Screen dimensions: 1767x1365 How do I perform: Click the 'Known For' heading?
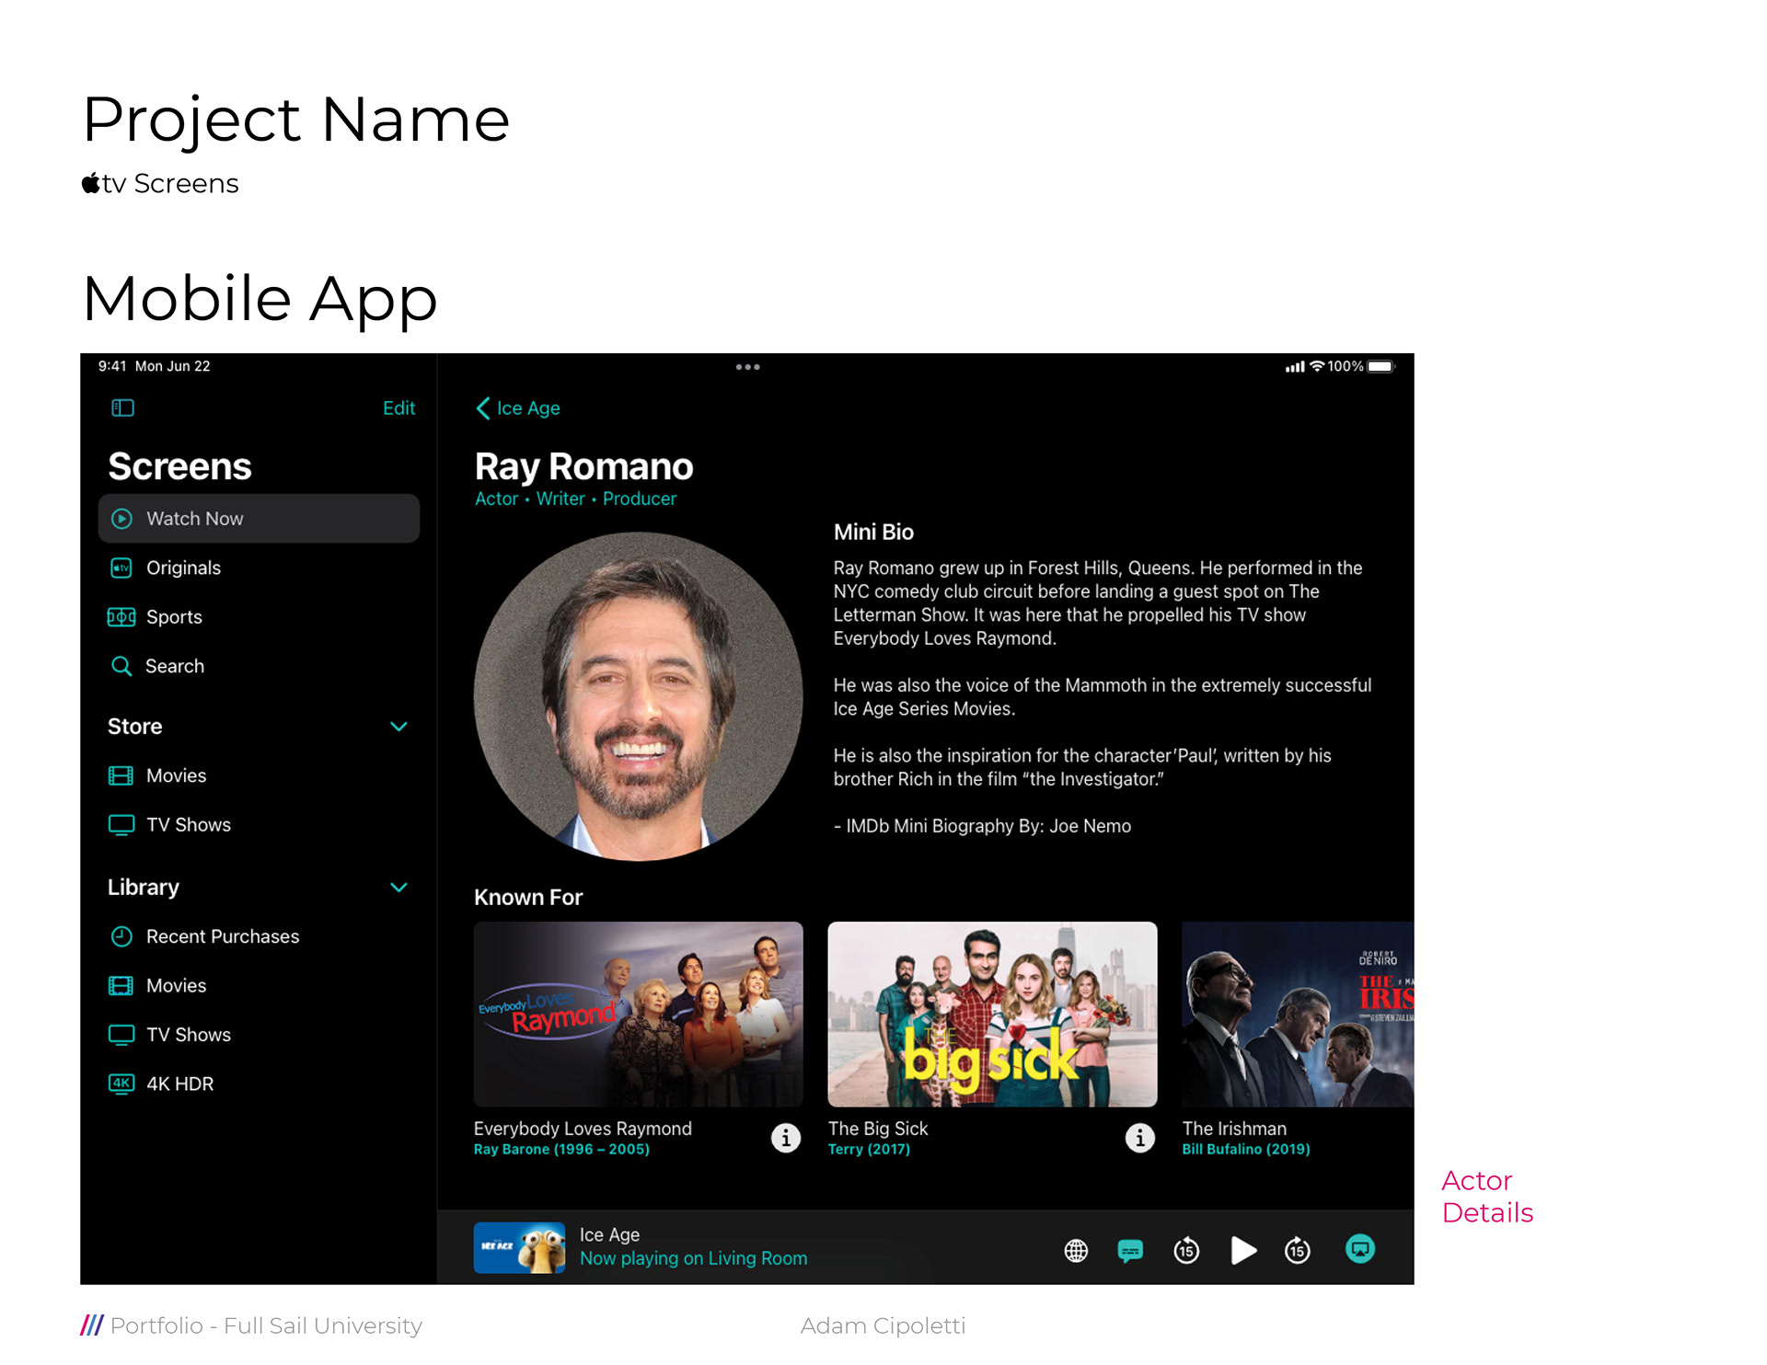click(528, 897)
